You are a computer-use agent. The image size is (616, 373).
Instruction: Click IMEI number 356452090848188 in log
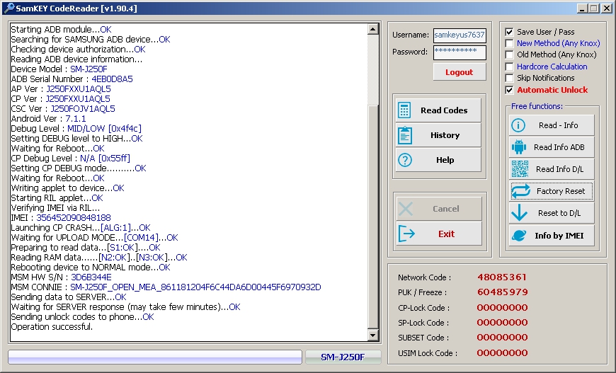74,217
